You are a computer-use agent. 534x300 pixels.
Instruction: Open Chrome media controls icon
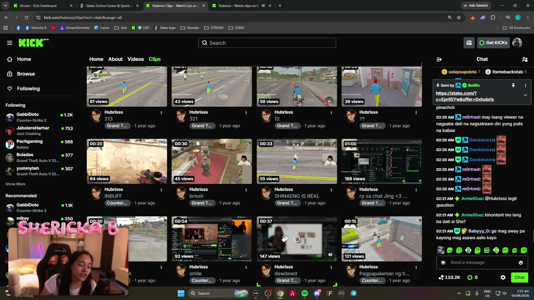pyautogui.click(x=507, y=17)
